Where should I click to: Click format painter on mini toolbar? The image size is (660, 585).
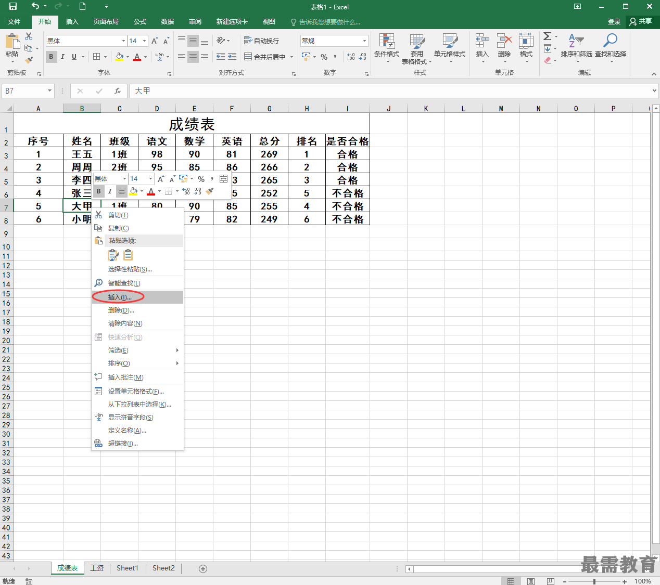pos(210,191)
